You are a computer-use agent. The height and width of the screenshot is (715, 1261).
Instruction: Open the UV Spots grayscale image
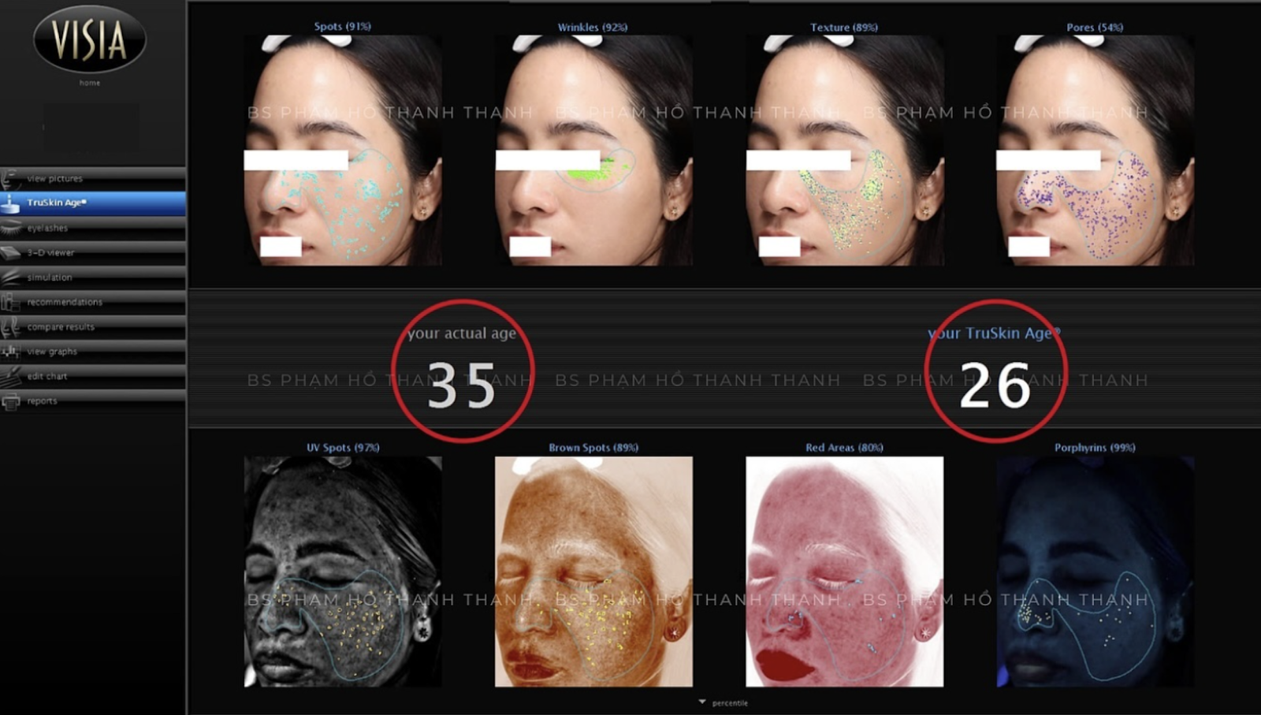pos(343,572)
